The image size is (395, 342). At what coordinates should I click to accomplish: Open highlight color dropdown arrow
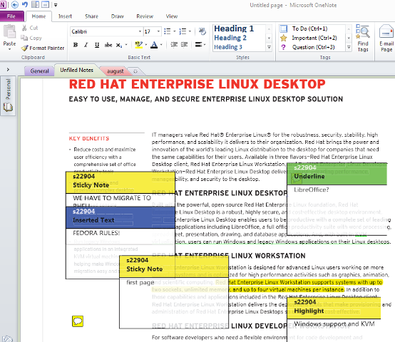[146, 45]
